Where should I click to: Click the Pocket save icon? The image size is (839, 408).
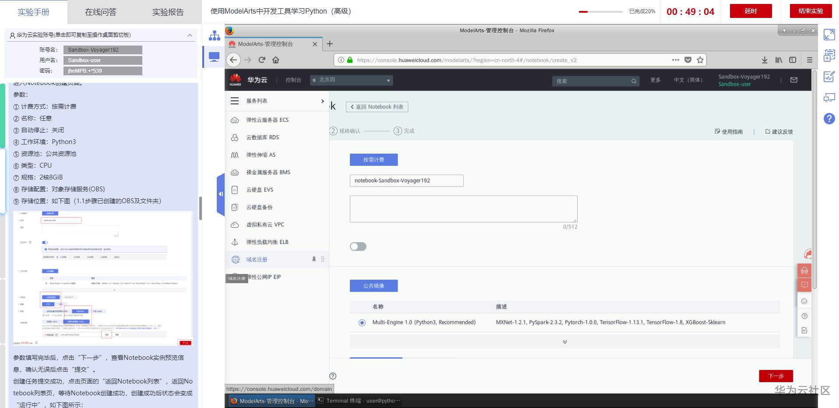pos(688,60)
